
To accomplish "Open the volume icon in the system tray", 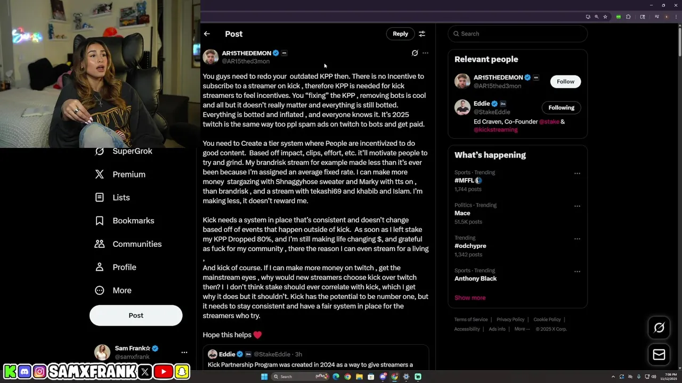I will point(654,377).
